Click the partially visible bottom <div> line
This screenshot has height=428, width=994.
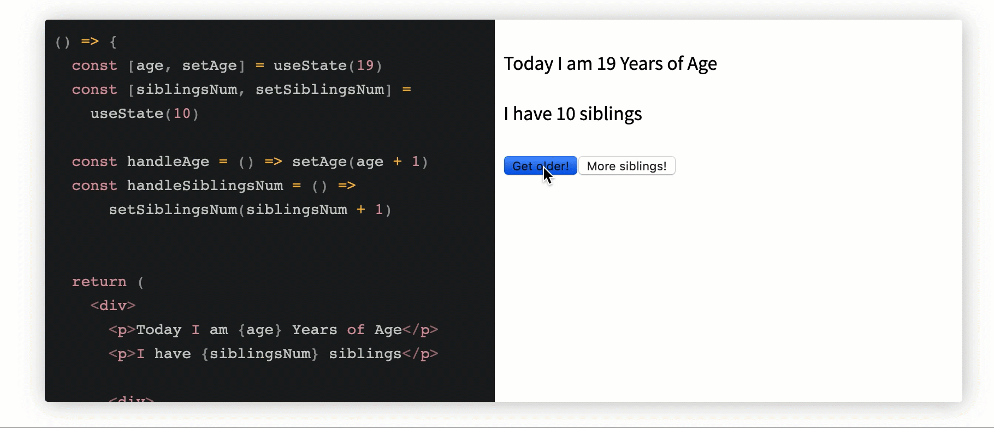point(131,399)
